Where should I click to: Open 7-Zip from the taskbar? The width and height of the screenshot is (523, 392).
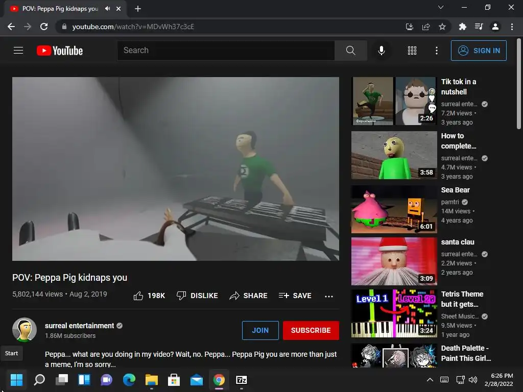tap(242, 380)
